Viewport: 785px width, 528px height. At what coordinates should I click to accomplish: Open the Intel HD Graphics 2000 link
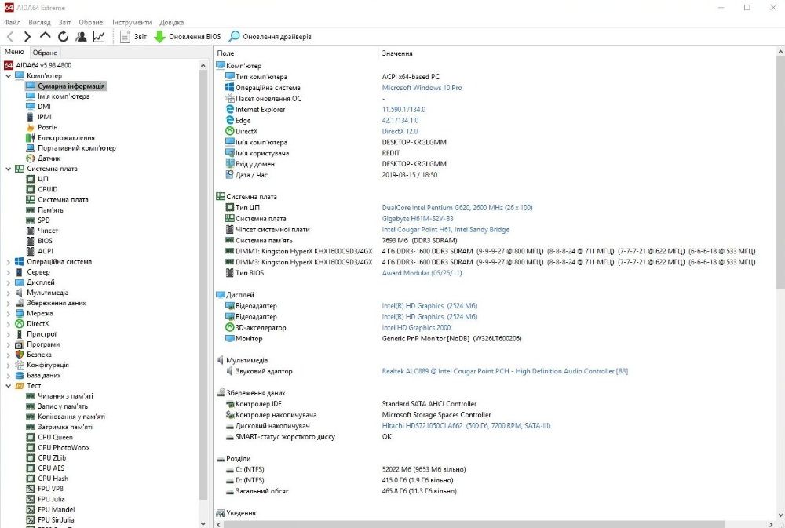416,328
